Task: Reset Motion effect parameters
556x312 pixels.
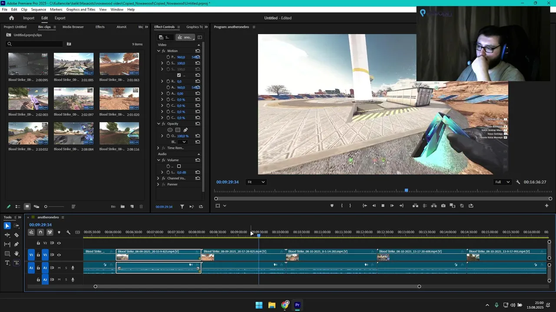Action: coord(198,51)
